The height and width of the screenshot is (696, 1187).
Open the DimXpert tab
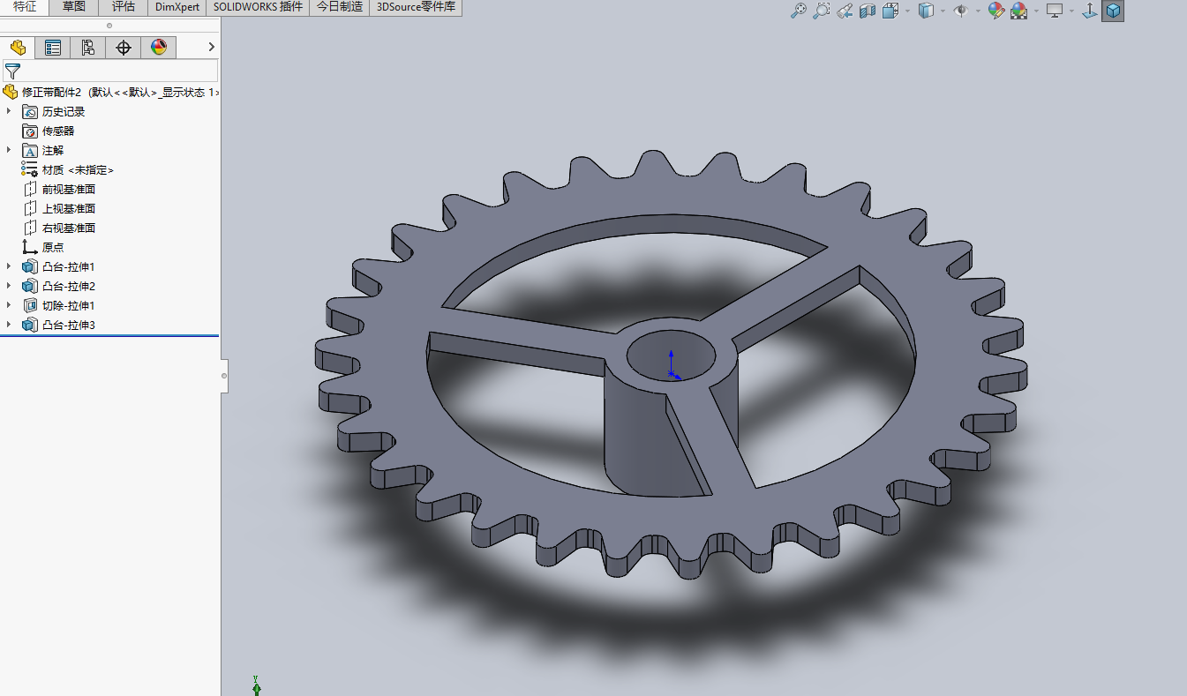[x=177, y=7]
